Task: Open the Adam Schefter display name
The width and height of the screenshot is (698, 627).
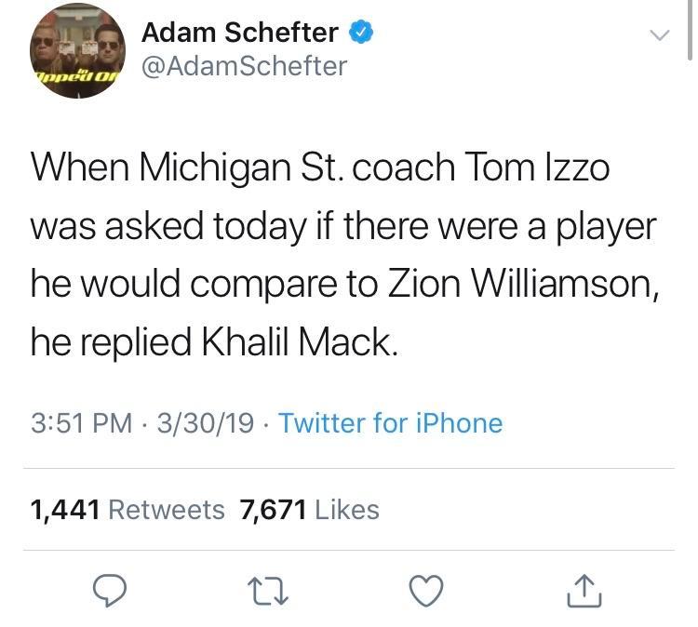Action: point(240,33)
